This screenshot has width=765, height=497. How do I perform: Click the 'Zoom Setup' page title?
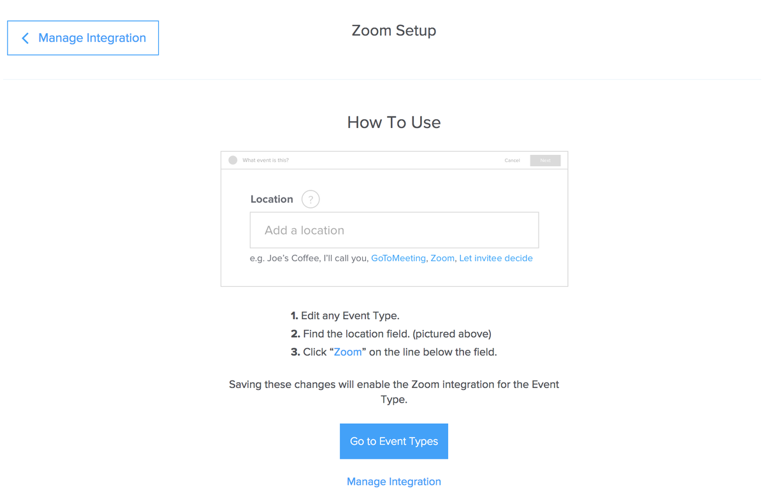[394, 31]
